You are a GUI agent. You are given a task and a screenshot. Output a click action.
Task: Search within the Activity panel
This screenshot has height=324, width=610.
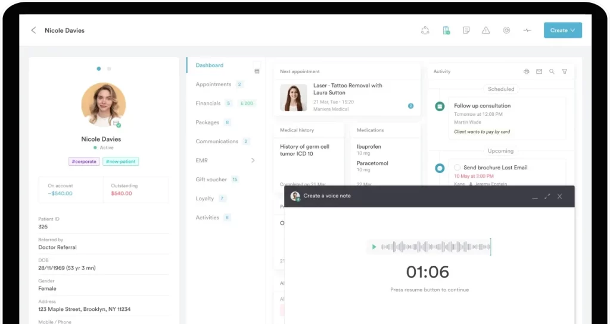click(x=552, y=71)
